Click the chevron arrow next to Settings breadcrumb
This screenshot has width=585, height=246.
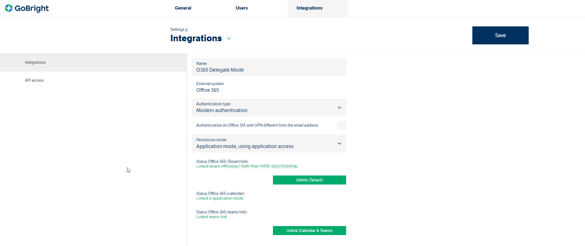coord(186,30)
